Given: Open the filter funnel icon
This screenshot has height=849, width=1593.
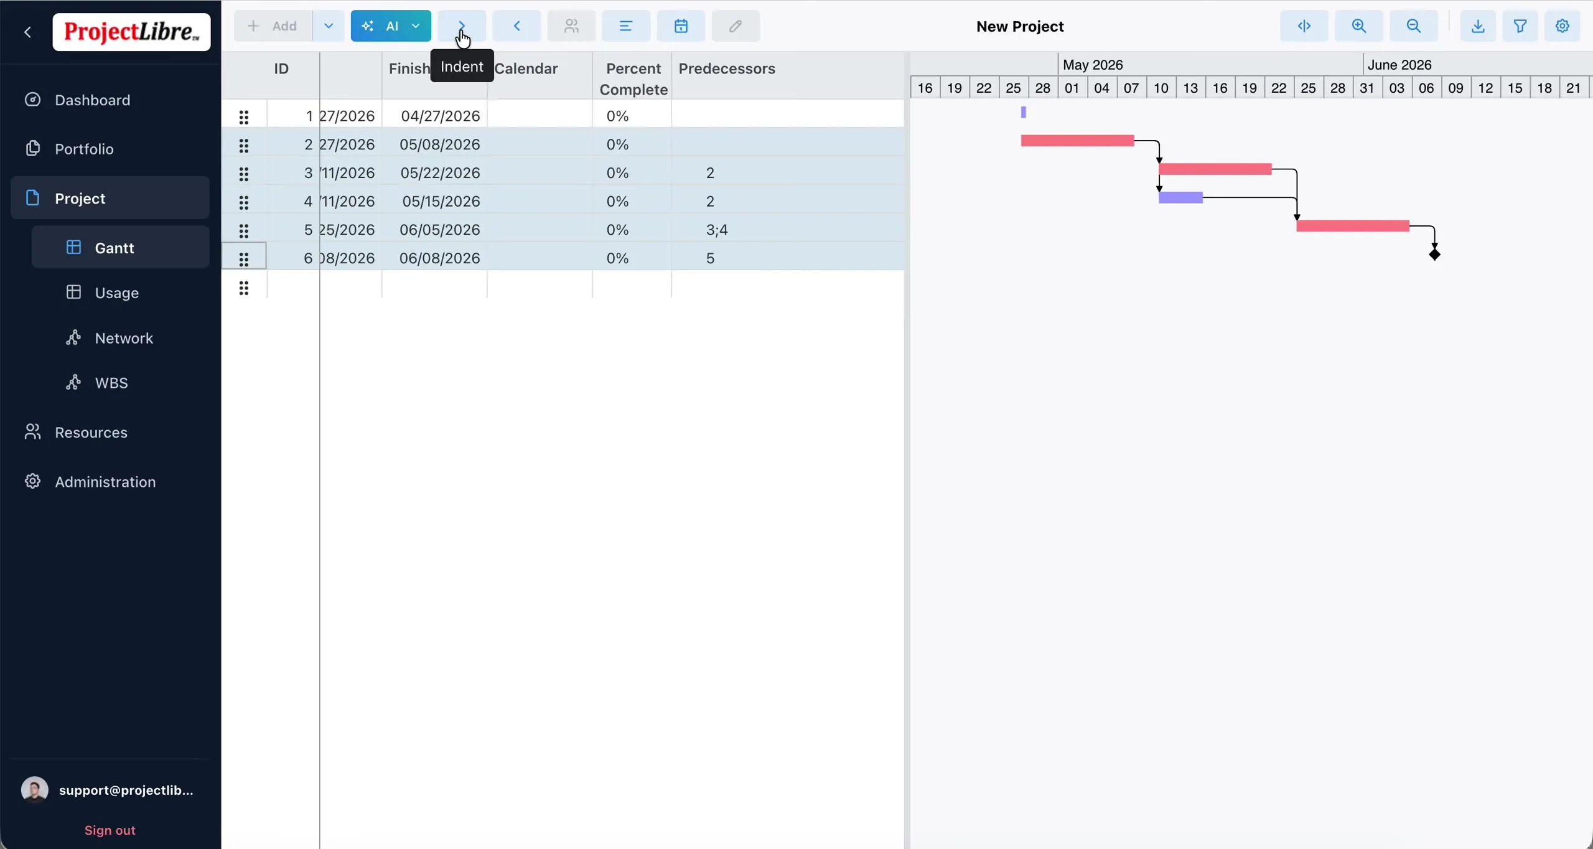Looking at the screenshot, I should (1520, 26).
